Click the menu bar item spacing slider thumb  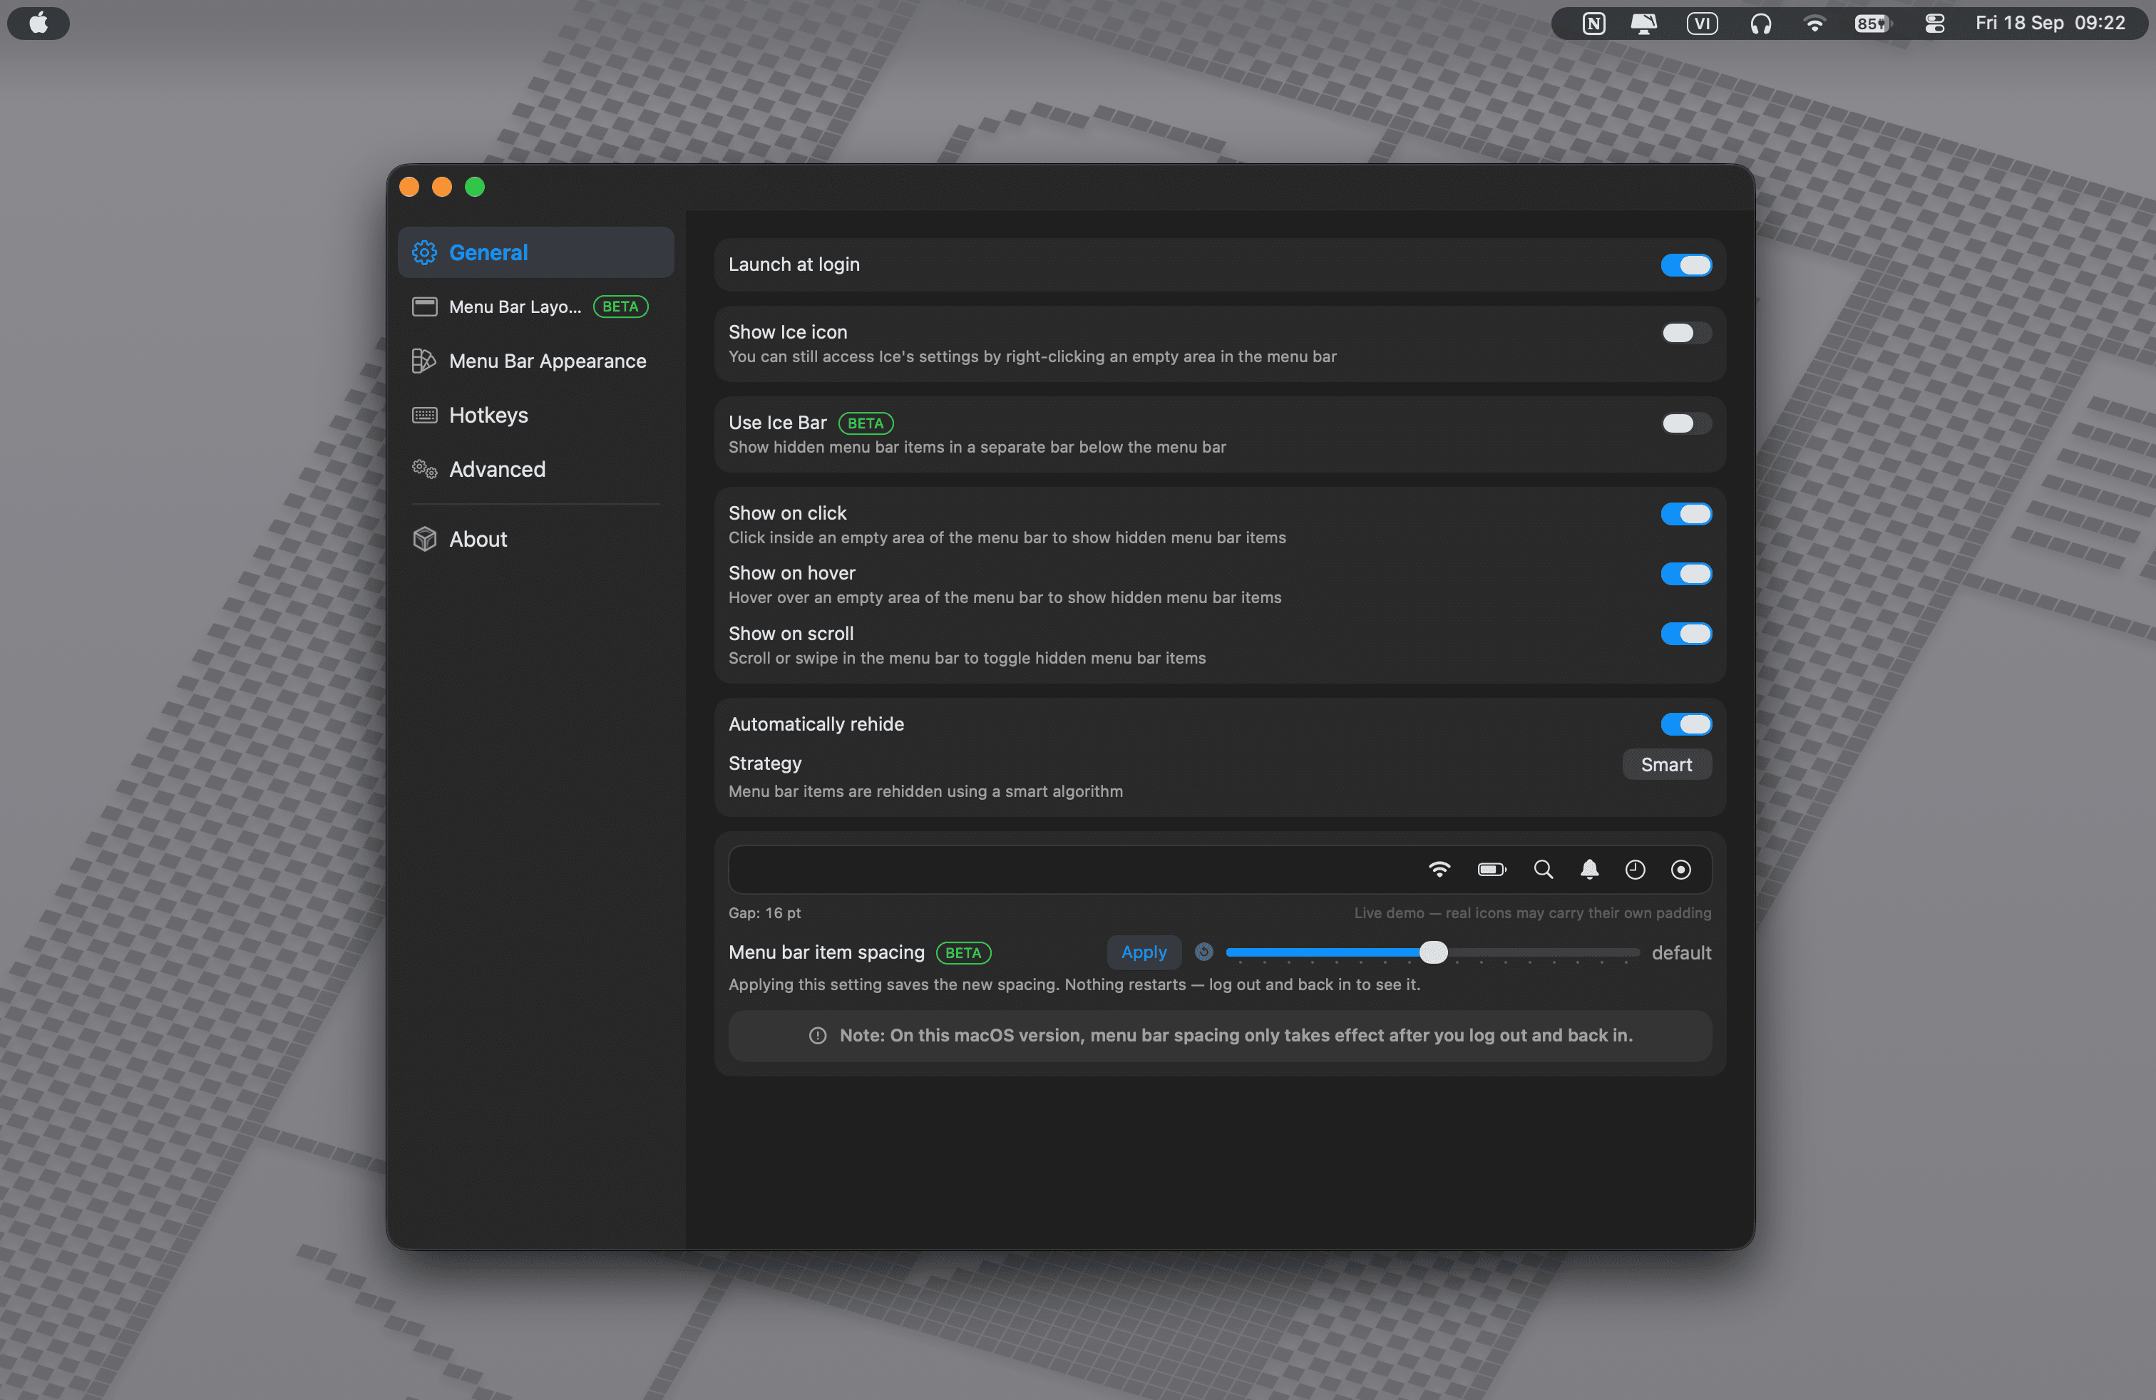(1433, 952)
